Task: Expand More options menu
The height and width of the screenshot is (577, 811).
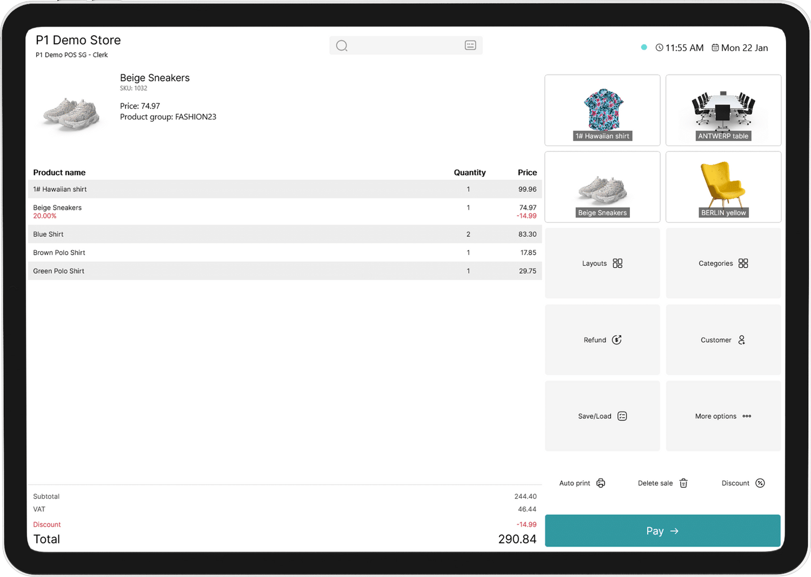Action: (x=723, y=416)
